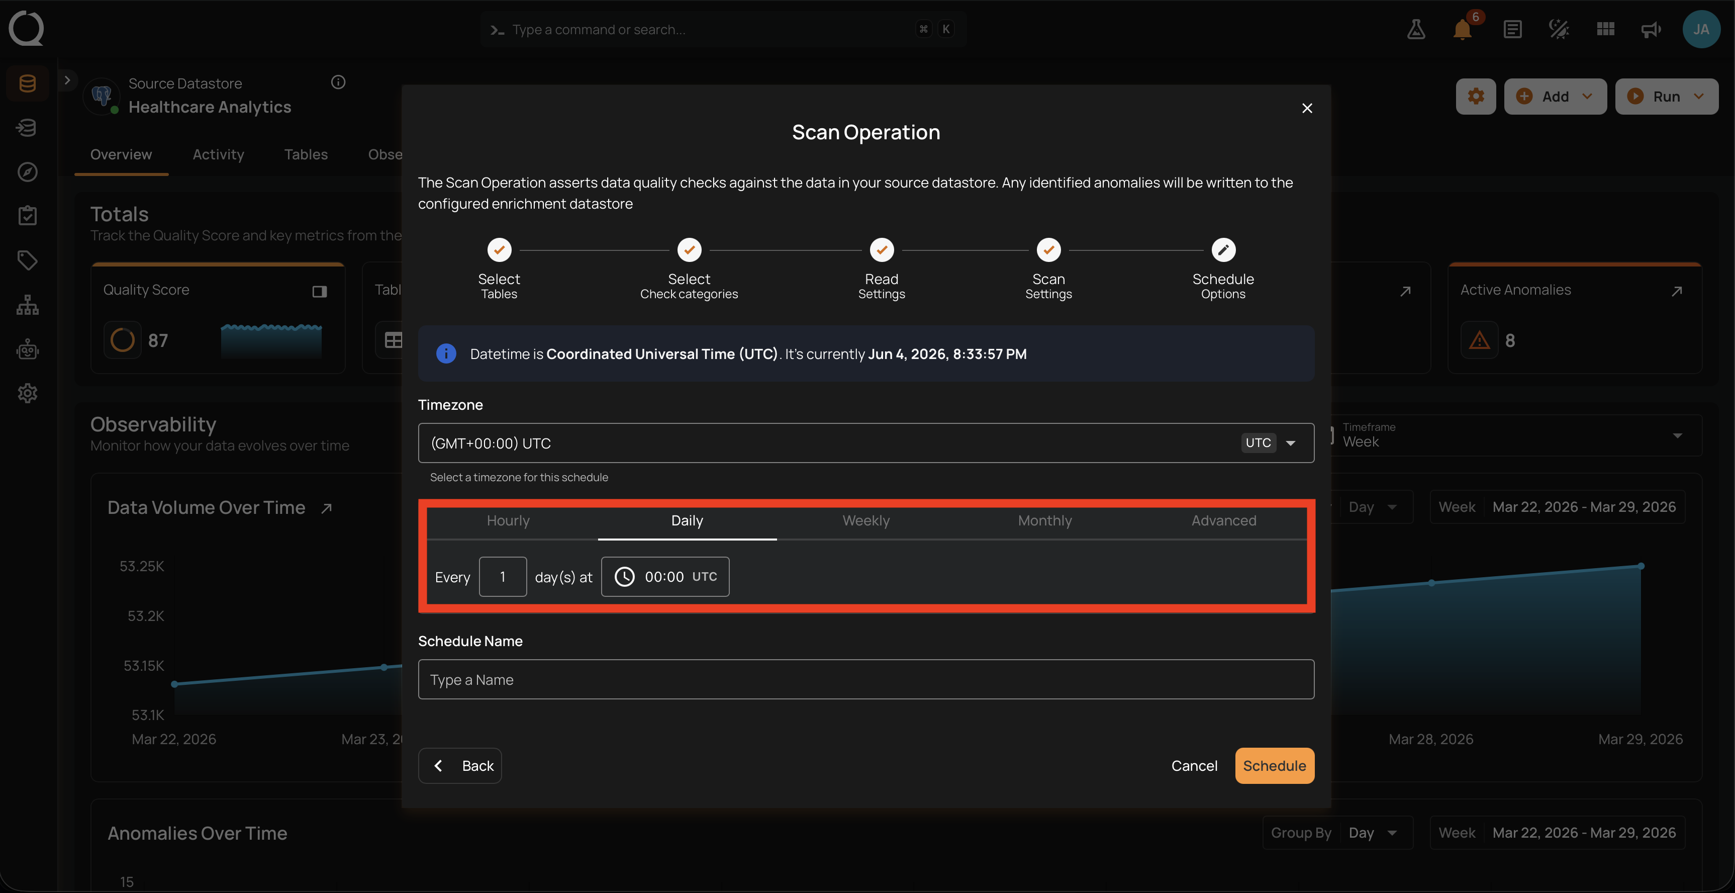The width and height of the screenshot is (1735, 893).
Task: Click the Healthcare Analytics datastore name
Action: point(210,107)
